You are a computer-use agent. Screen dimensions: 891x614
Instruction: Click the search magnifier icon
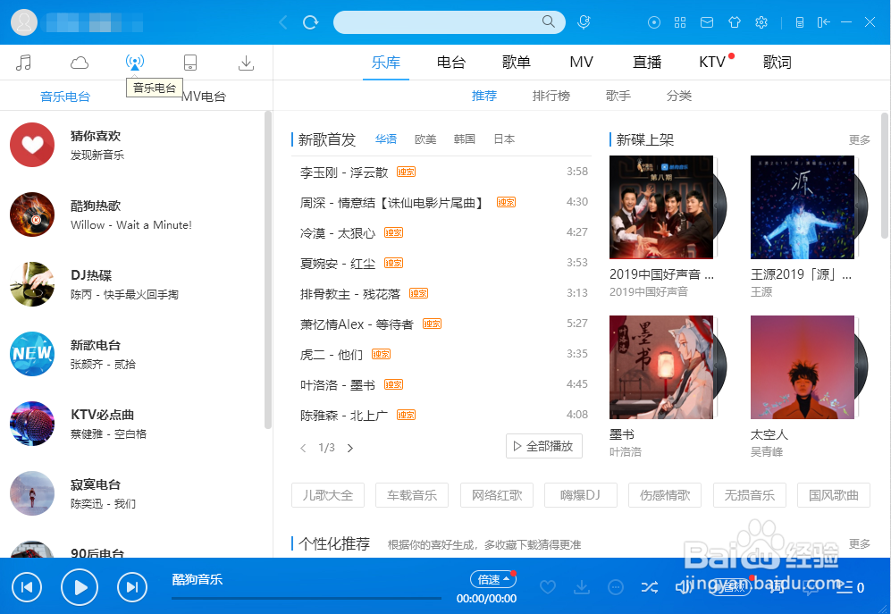549,21
